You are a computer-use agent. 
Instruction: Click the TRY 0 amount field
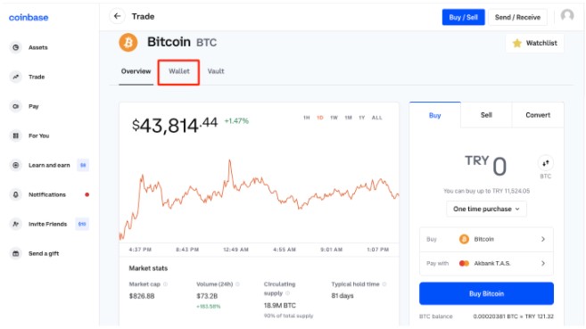[485, 166]
